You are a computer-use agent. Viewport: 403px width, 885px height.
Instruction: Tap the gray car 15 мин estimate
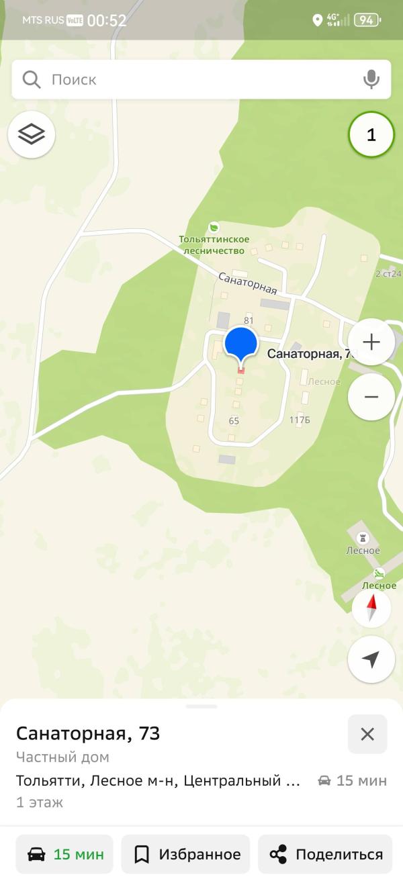(352, 781)
